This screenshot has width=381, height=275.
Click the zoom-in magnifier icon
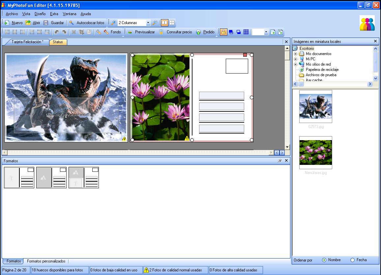[x=113, y=23]
